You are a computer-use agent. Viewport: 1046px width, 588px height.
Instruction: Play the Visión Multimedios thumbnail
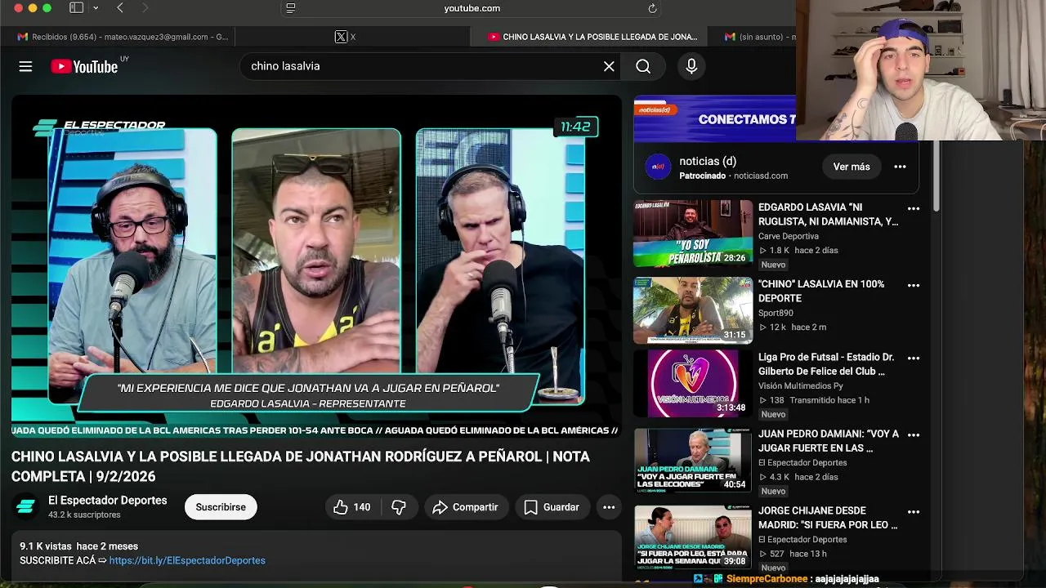point(693,383)
